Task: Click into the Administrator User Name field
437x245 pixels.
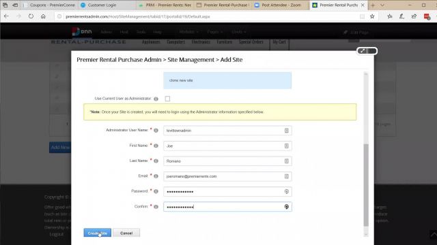Action: [227, 131]
